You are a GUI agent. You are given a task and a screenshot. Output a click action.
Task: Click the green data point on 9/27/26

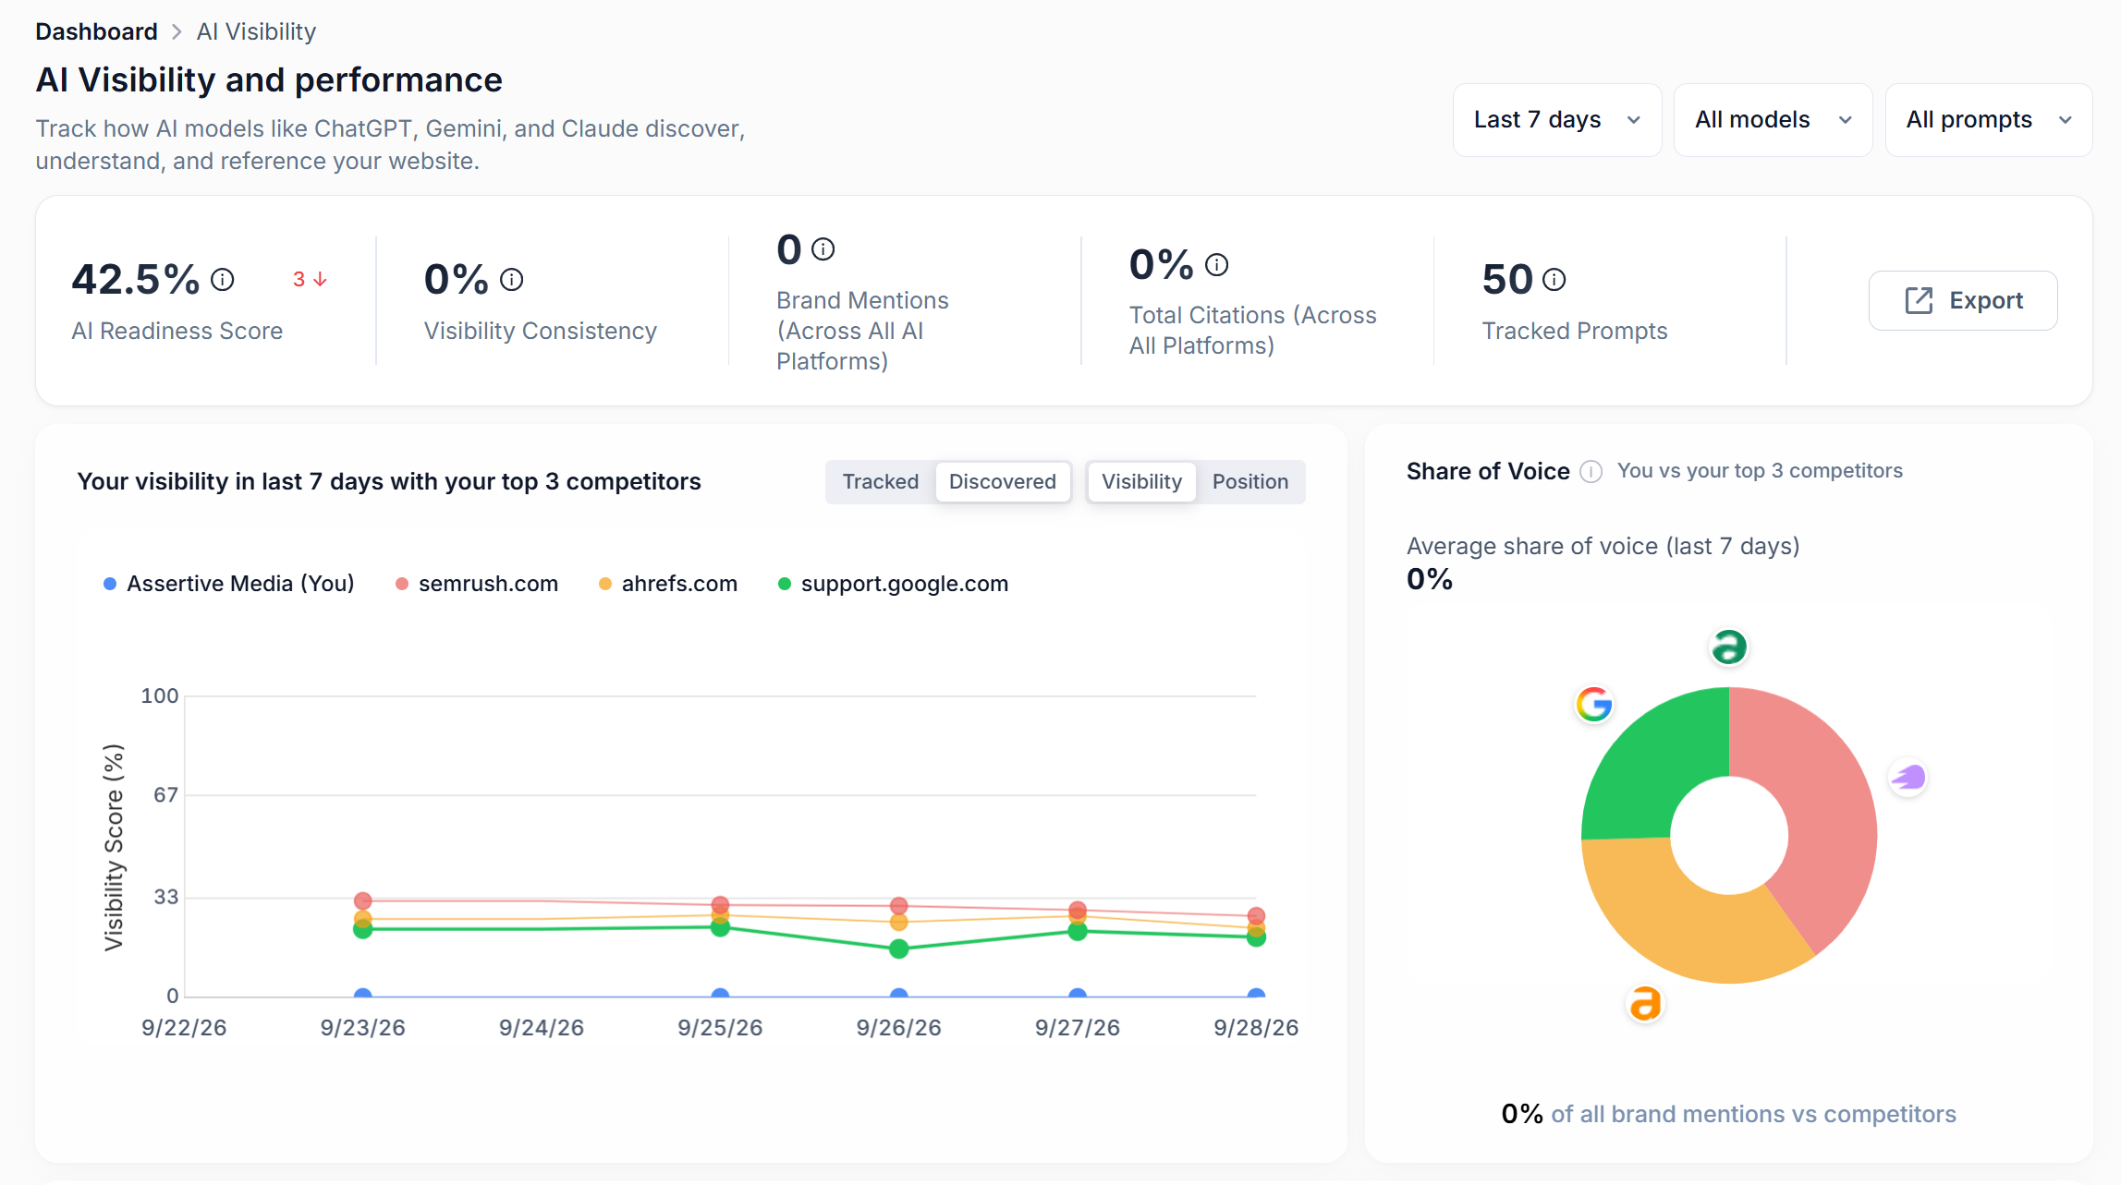coord(1078,931)
